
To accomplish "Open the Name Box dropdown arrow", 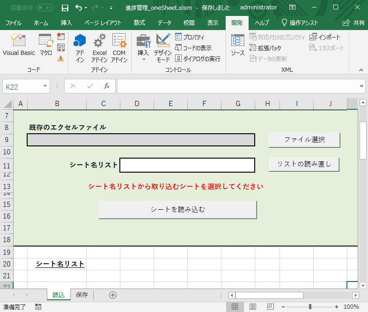I will (45, 86).
